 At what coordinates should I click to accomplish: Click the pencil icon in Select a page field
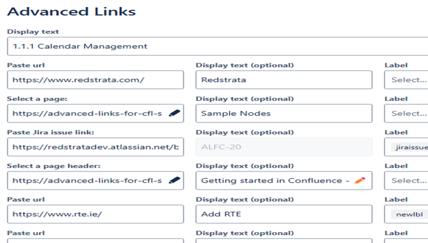pyautogui.click(x=174, y=113)
